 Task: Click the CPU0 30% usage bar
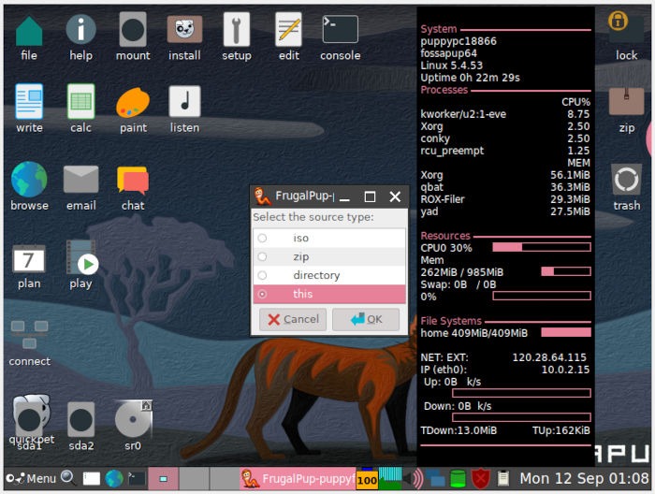(542, 247)
